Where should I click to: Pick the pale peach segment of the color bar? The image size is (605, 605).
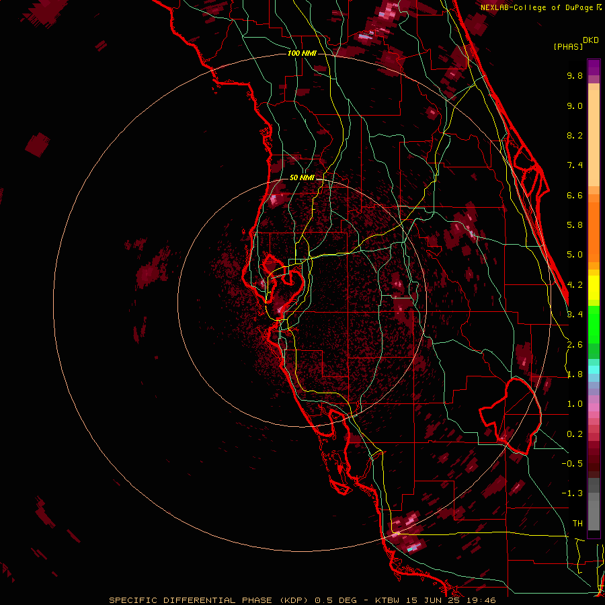[594, 138]
